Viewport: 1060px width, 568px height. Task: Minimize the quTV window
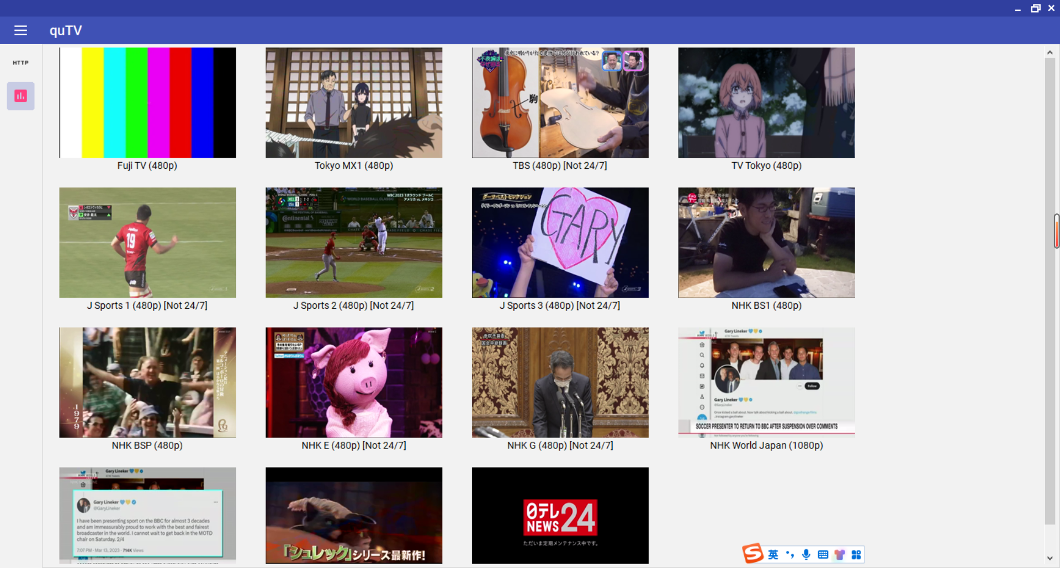point(1017,8)
